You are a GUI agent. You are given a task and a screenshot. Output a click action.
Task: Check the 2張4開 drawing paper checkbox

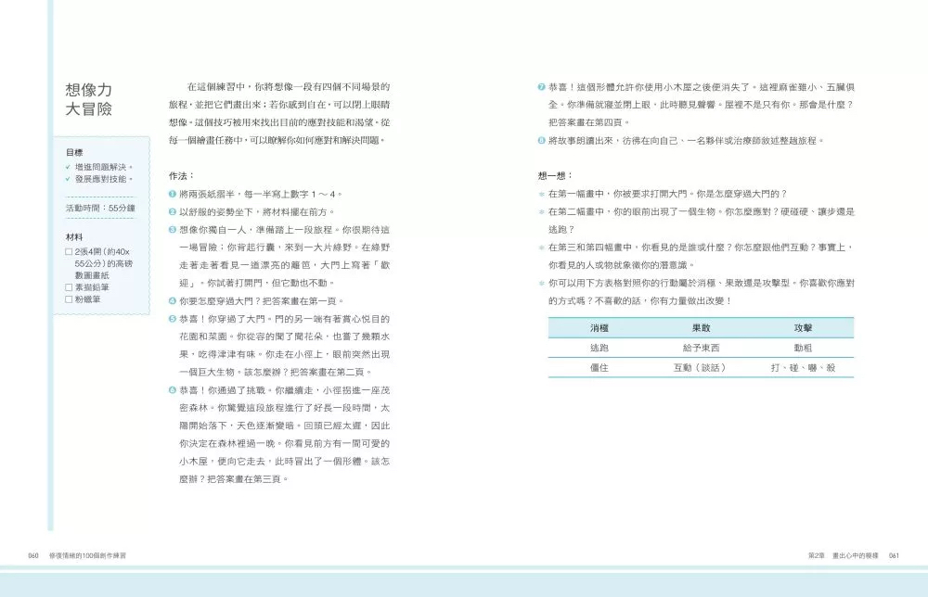pos(69,252)
